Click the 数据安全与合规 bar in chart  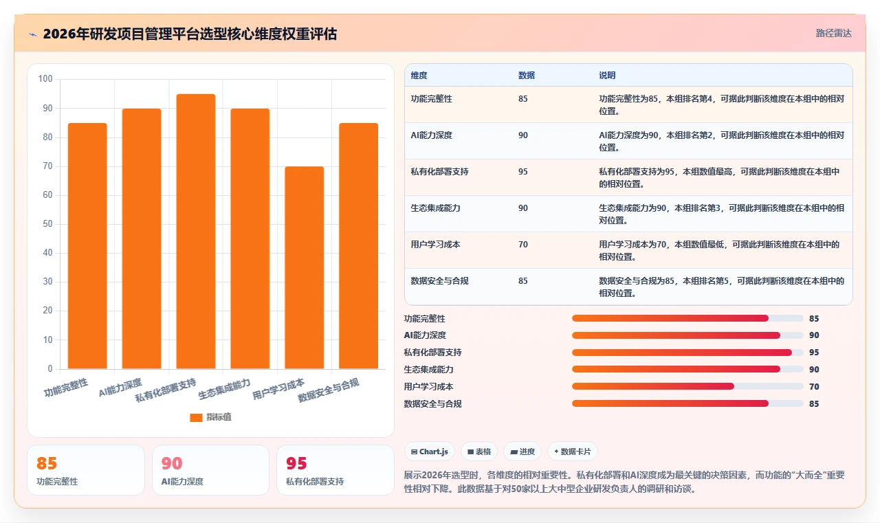pyautogui.click(x=359, y=246)
